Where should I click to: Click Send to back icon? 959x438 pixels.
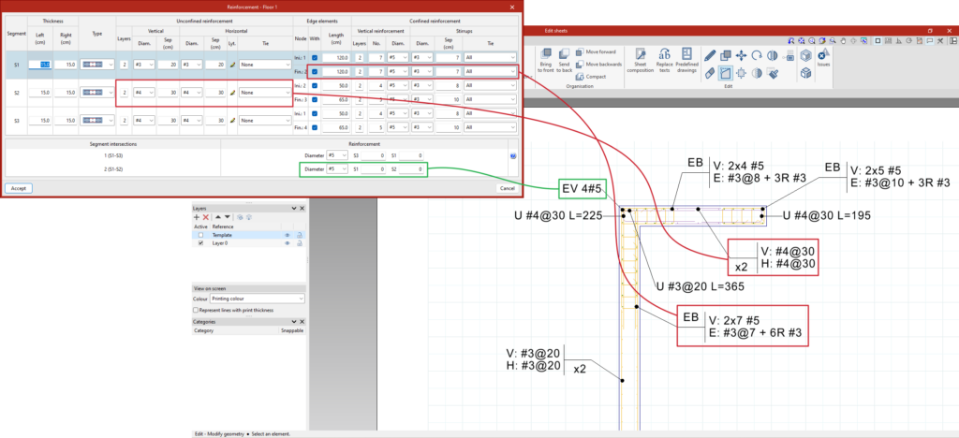click(x=565, y=61)
